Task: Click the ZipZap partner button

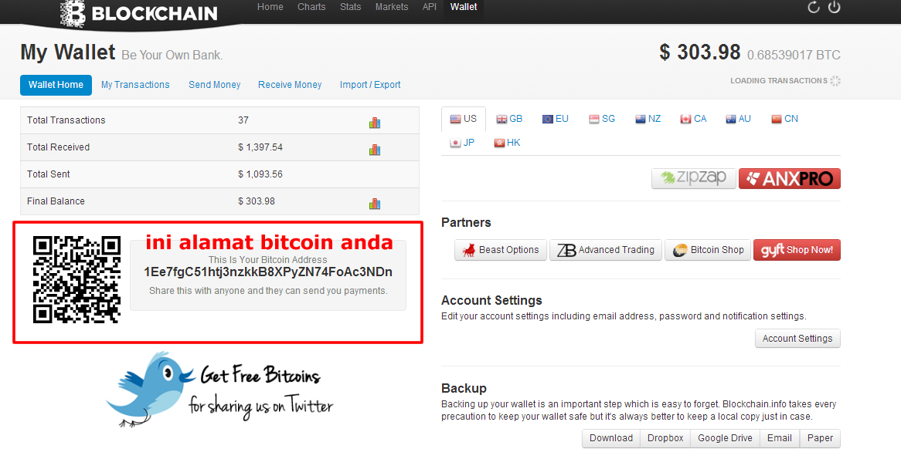Action: (694, 178)
